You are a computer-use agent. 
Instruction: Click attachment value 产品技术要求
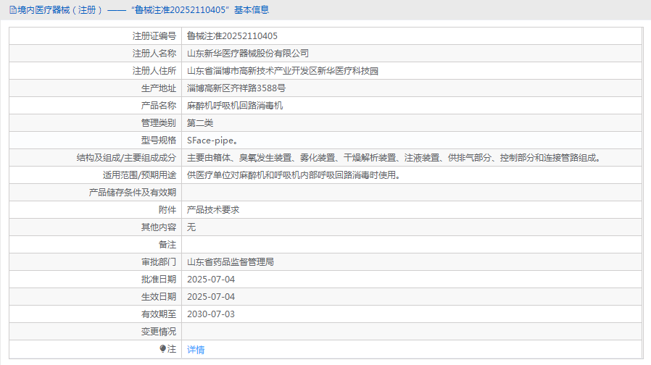point(213,210)
